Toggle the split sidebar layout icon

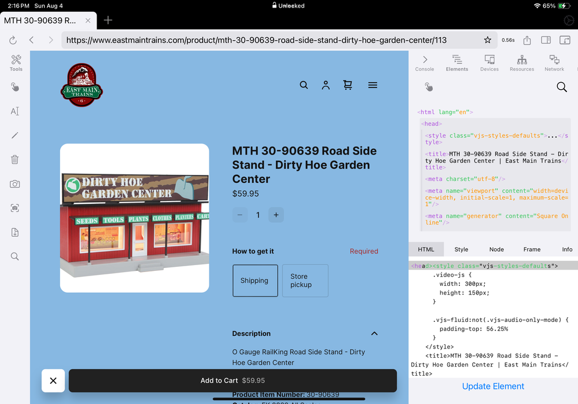[546, 40]
